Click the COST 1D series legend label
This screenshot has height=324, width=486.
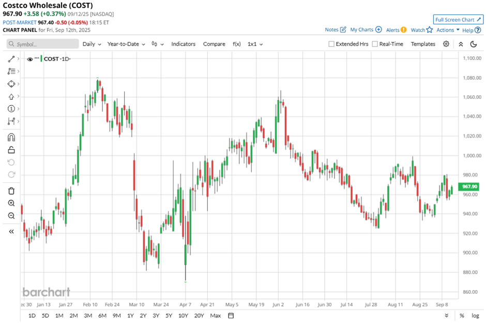(57, 59)
